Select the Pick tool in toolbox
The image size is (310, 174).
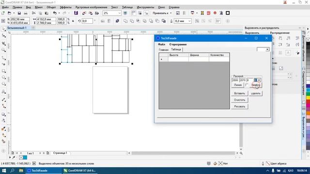[3, 29]
